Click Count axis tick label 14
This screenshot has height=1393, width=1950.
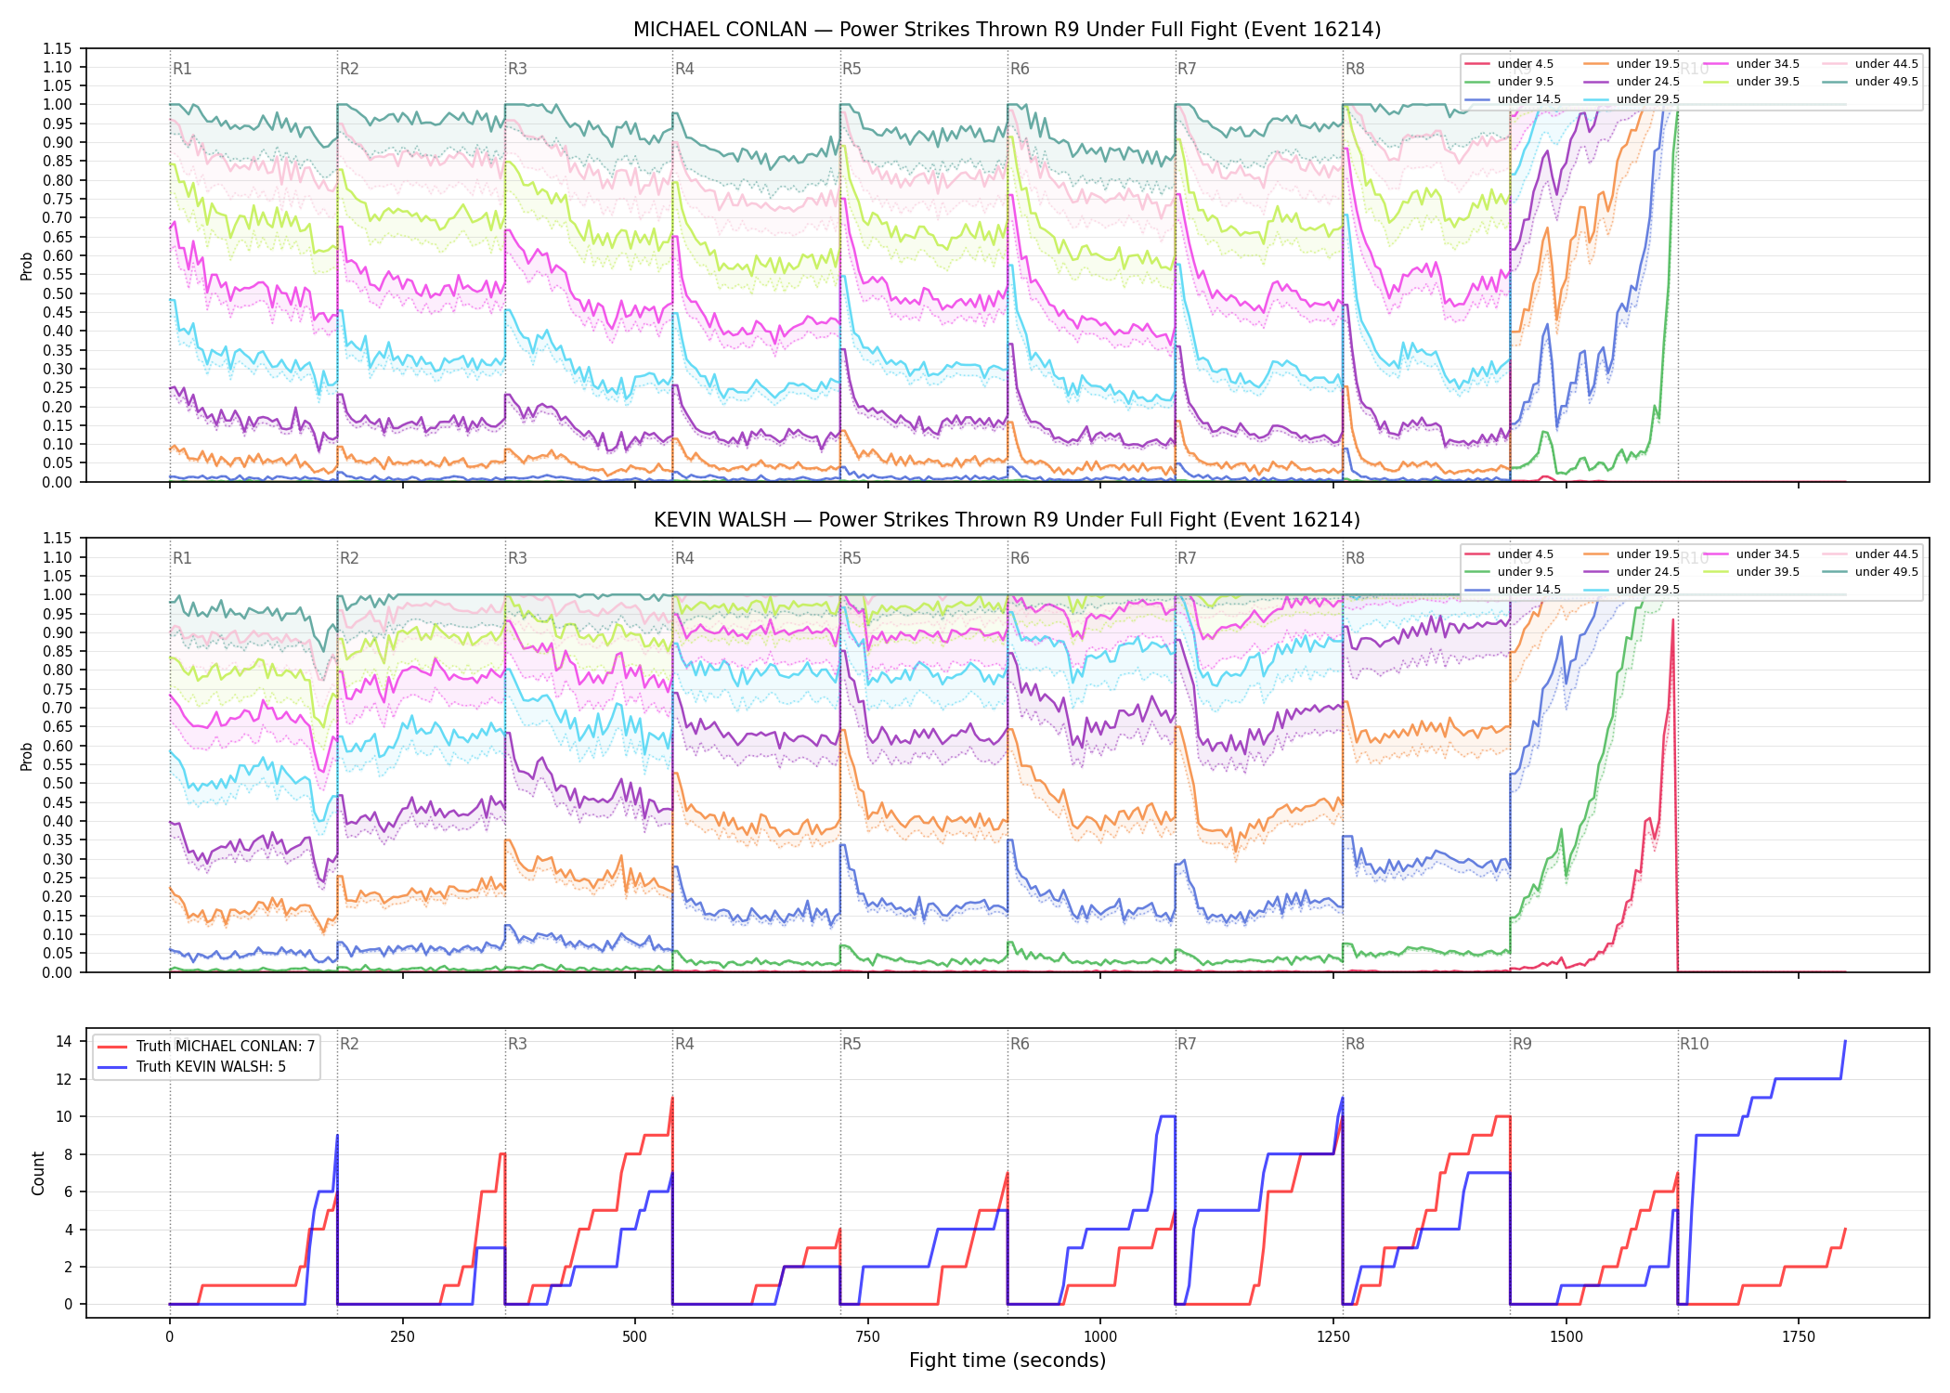click(63, 1041)
